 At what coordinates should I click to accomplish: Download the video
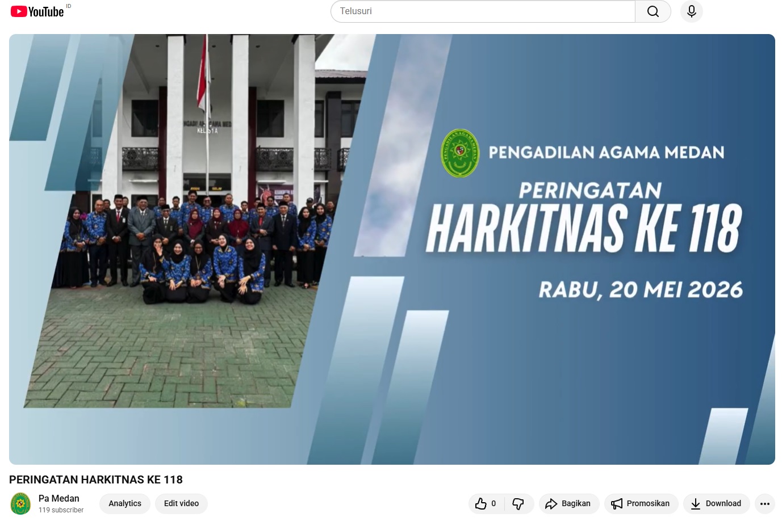(x=716, y=503)
